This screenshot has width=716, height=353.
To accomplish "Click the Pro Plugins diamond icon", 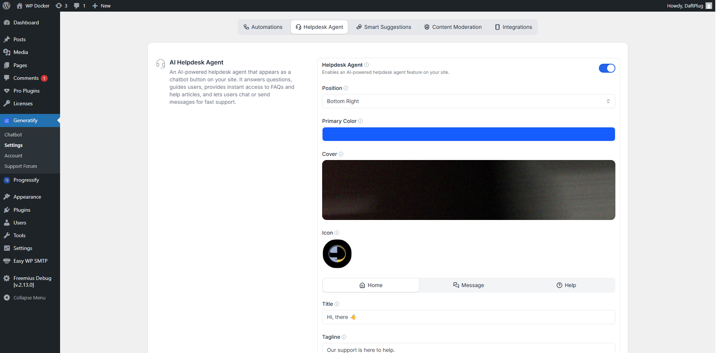I will [7, 91].
